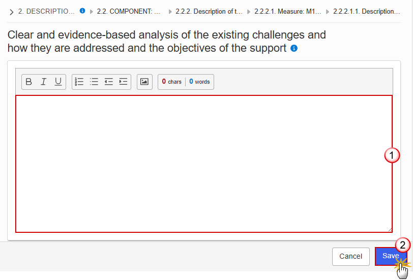Click inside the empty rich text area
Viewport: 413px width, 280px height.
(x=204, y=164)
